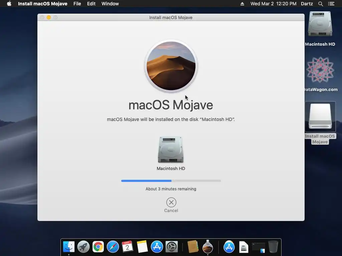Click the Mojave dune logo image

click(x=171, y=66)
